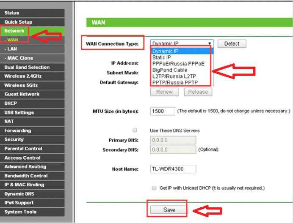Viewport: 293px width, 223px height.
Task: Open Bandwidth Control page
Action: click(32, 176)
